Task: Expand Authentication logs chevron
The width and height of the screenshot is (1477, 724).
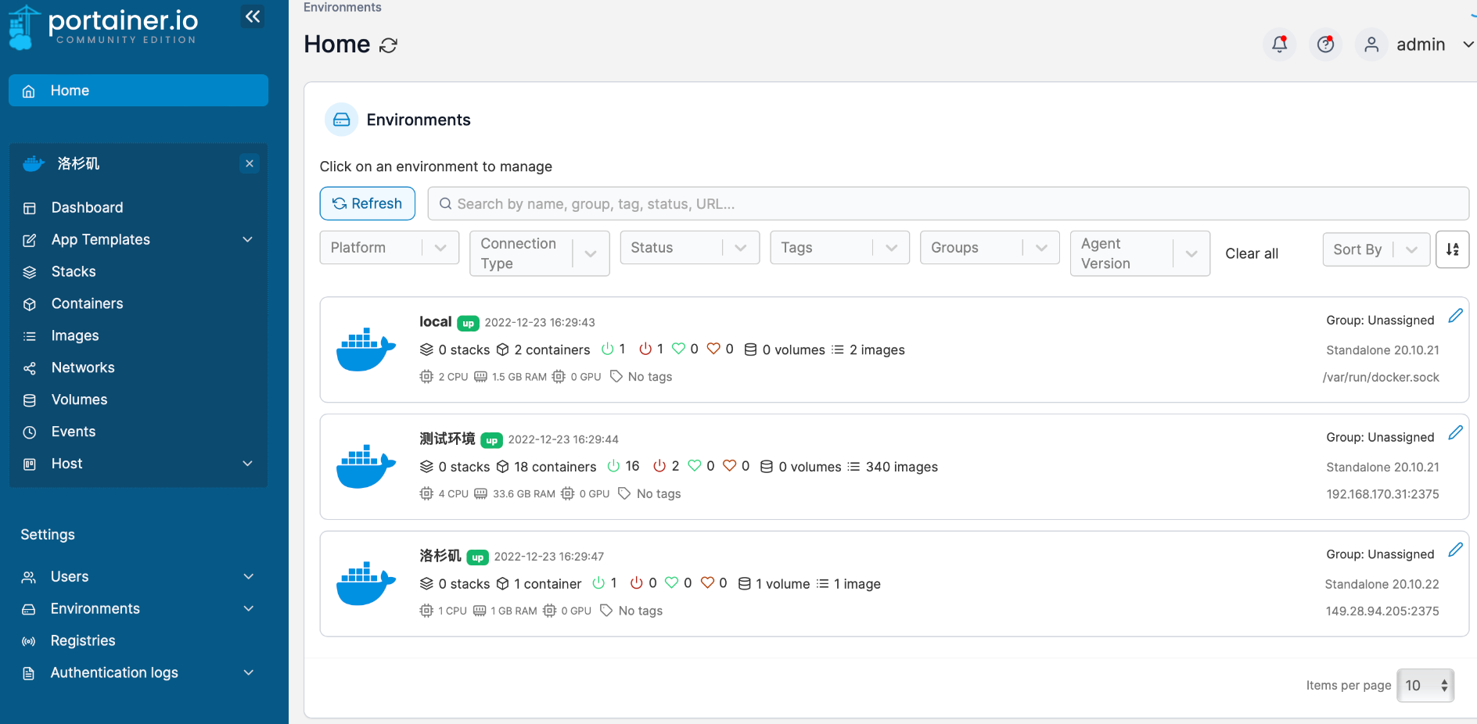Action: coord(249,673)
